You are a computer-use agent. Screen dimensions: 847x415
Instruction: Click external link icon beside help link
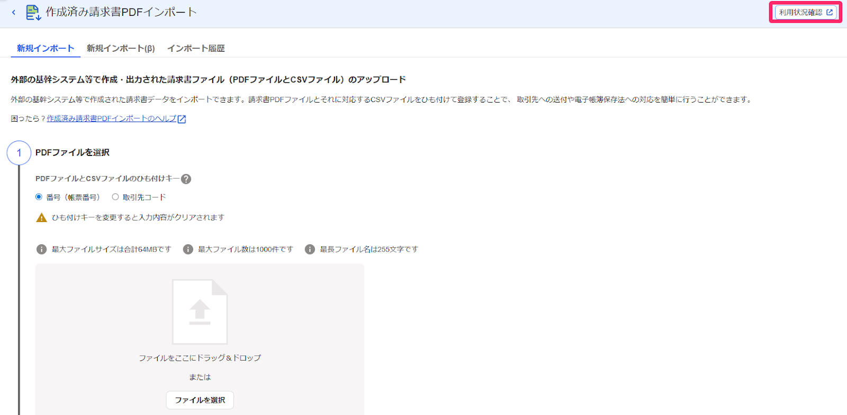pos(182,119)
